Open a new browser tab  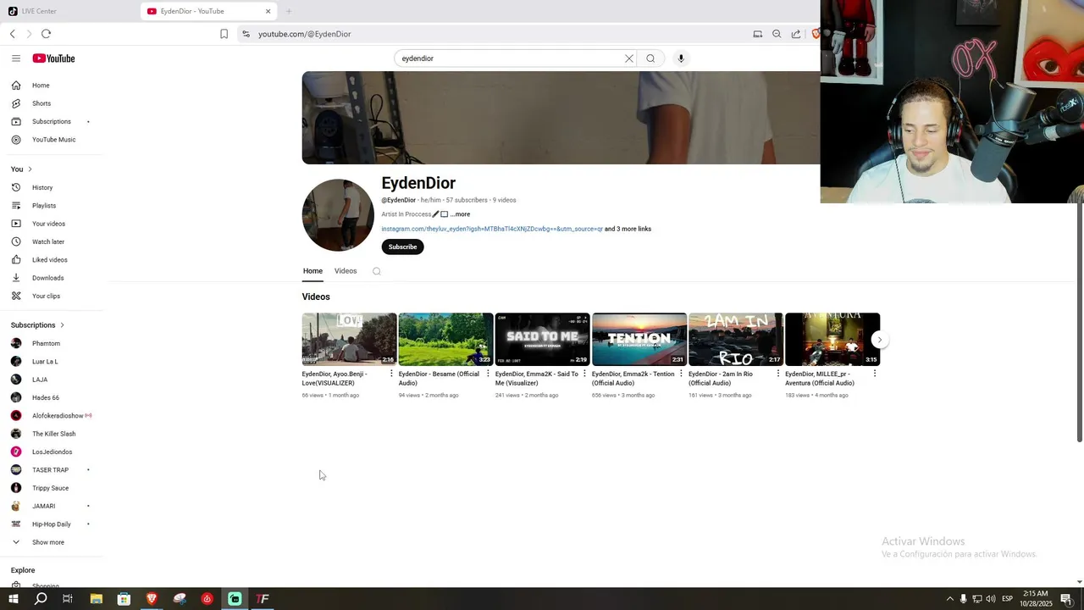(x=289, y=11)
